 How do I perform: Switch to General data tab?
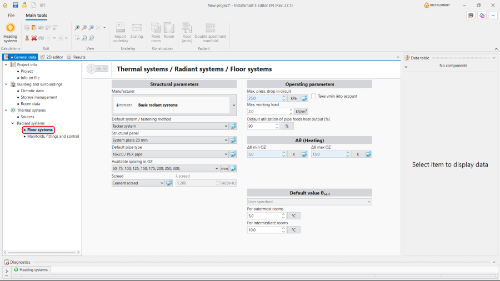click(21, 57)
